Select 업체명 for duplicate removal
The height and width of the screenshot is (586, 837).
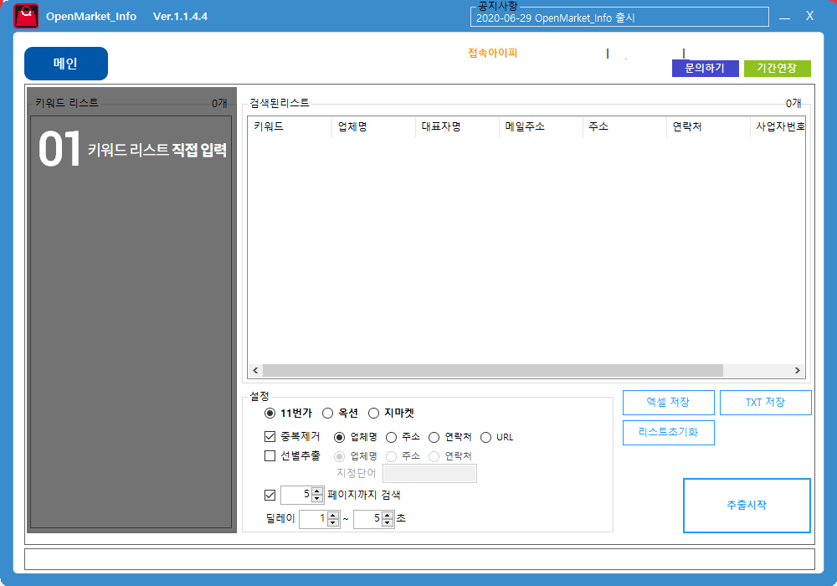pos(340,438)
